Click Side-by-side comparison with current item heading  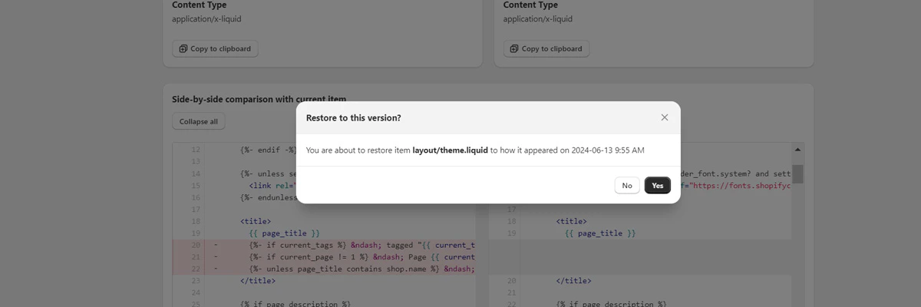[x=259, y=99]
